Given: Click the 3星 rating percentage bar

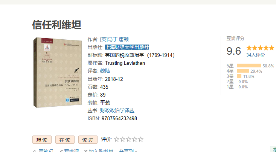Looking at the screenshot, I should point(239,76).
